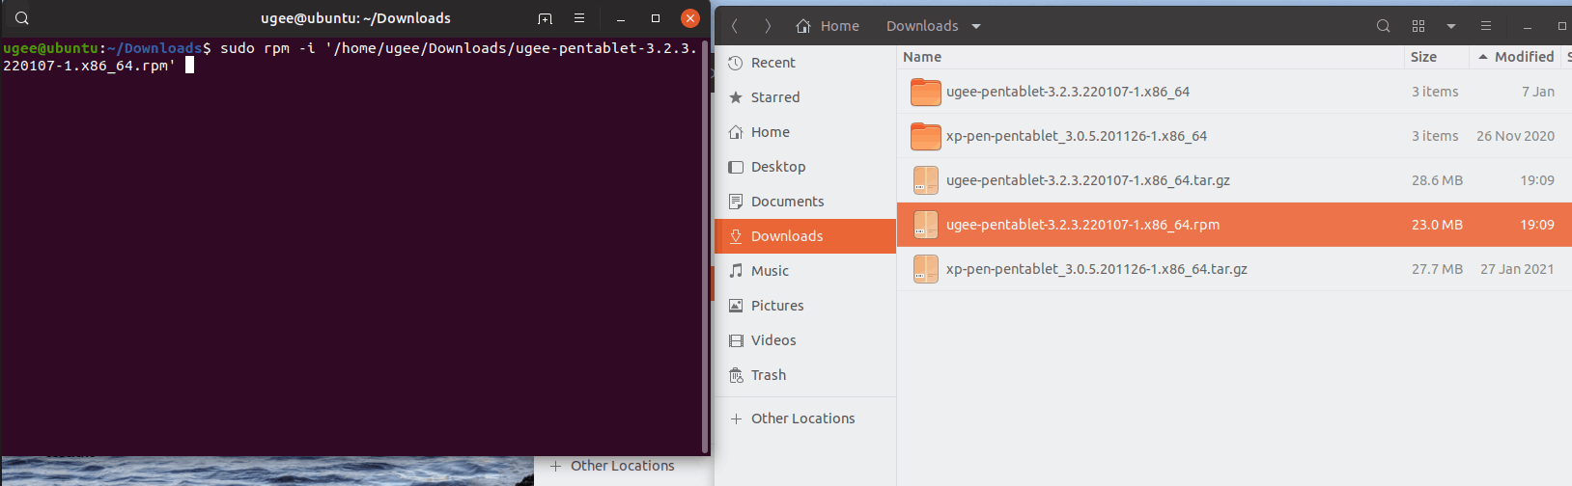This screenshot has height=486, width=1572.
Task: Select the ugee-pentablet .rpm file
Action: (1081, 225)
